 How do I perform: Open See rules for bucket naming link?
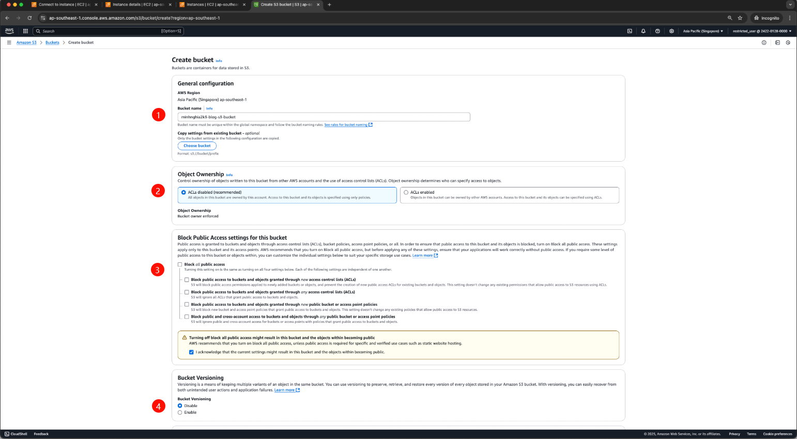coord(346,124)
